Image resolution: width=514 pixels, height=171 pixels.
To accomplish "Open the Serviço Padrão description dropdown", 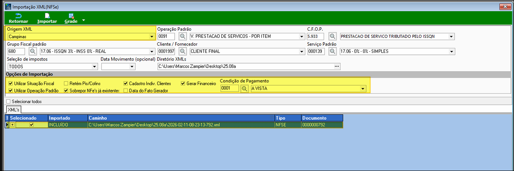I will (452, 52).
